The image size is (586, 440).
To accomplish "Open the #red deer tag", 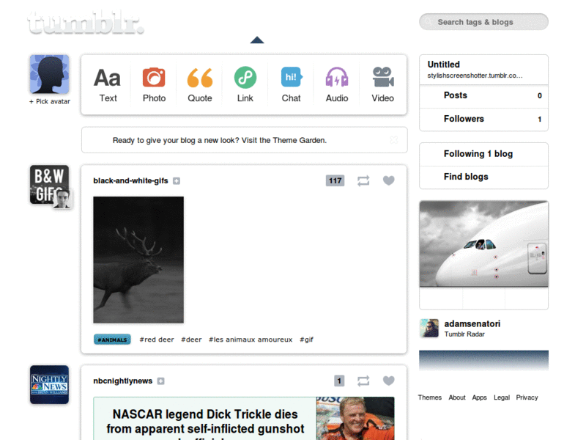I will tap(157, 340).
